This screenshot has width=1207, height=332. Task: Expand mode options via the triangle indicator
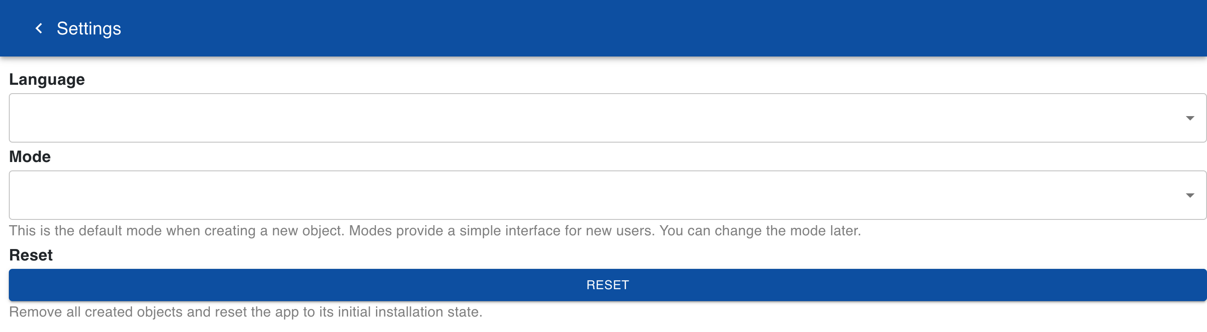[1189, 195]
